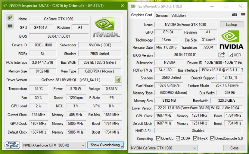Screen dimensions: 249x154
Task: Click the Transistors value 7200M
Action: click(208, 47)
